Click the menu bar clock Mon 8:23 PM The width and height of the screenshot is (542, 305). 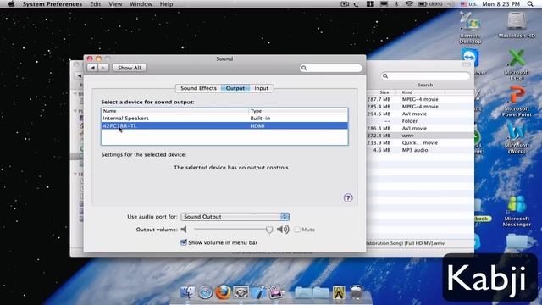(x=501, y=4)
